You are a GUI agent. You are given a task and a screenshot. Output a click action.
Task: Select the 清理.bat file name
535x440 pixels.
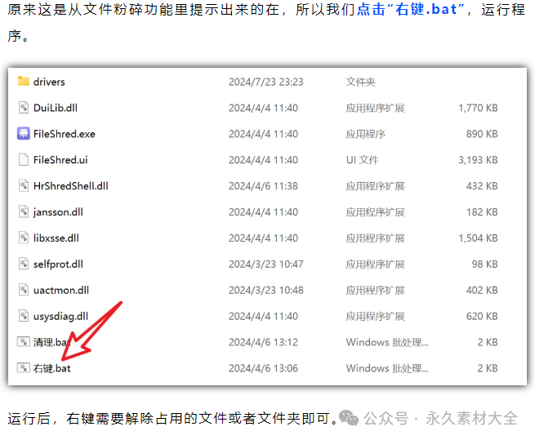(x=51, y=342)
